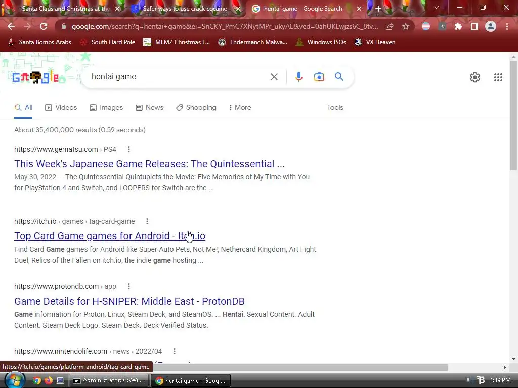Screen dimensions: 518x388
Task: Switch to News results
Action: 149,108
